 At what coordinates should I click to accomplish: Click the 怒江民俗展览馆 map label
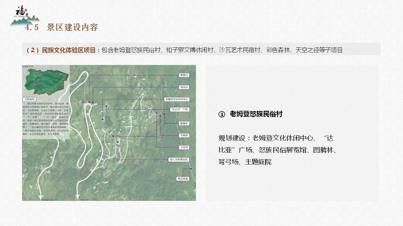(x=179, y=159)
